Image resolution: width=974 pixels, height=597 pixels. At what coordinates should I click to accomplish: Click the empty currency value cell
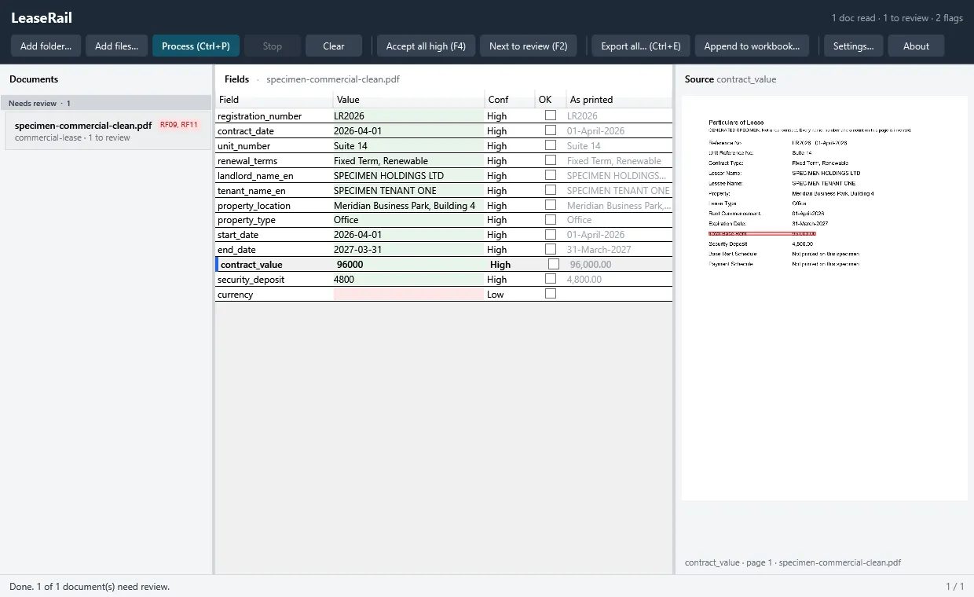click(408, 294)
